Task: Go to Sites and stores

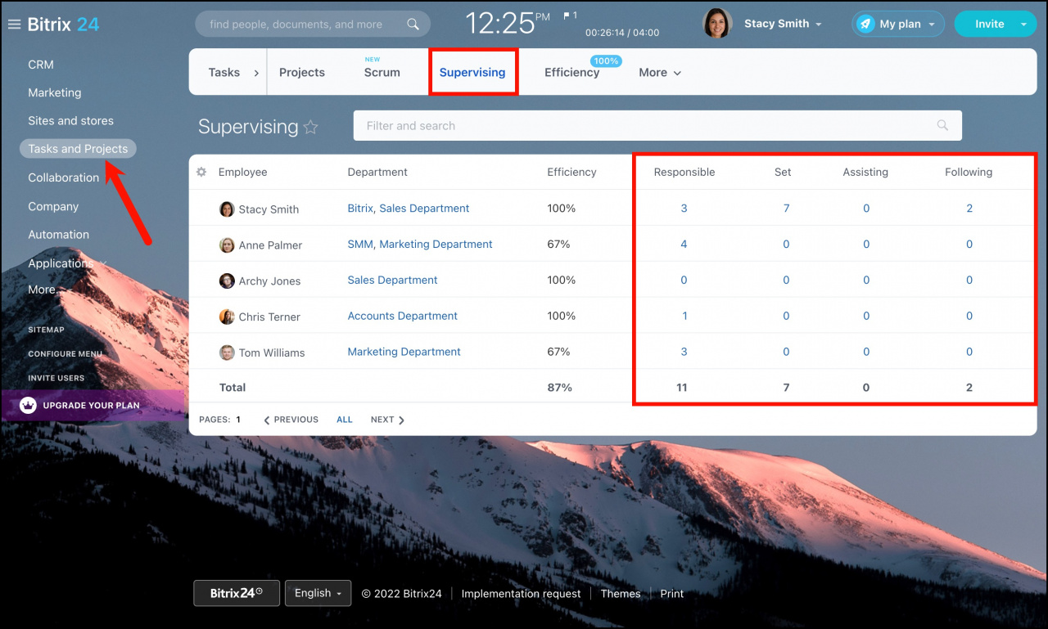Action: point(71,121)
